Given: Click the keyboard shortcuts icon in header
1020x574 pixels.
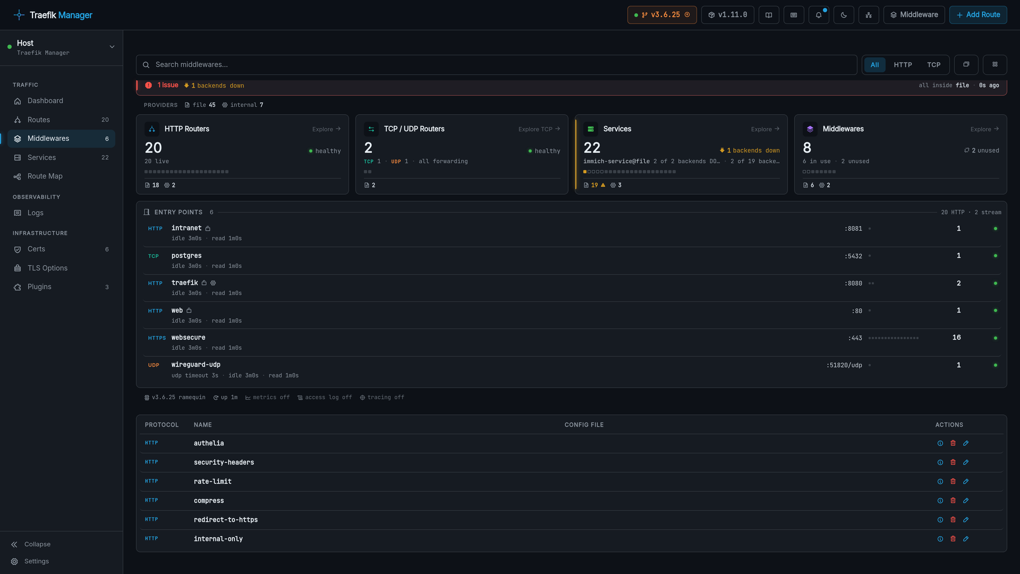Looking at the screenshot, I should point(794,15).
